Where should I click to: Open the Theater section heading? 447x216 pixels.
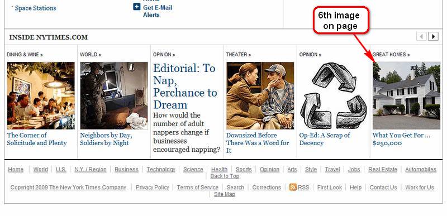click(239, 55)
